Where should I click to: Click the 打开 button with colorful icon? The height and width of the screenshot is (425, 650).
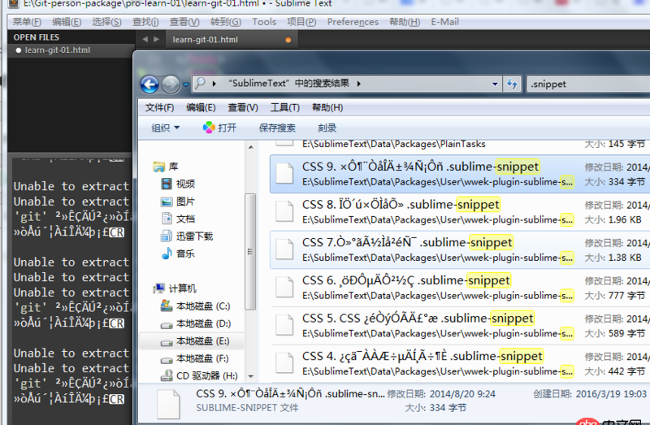(219, 128)
